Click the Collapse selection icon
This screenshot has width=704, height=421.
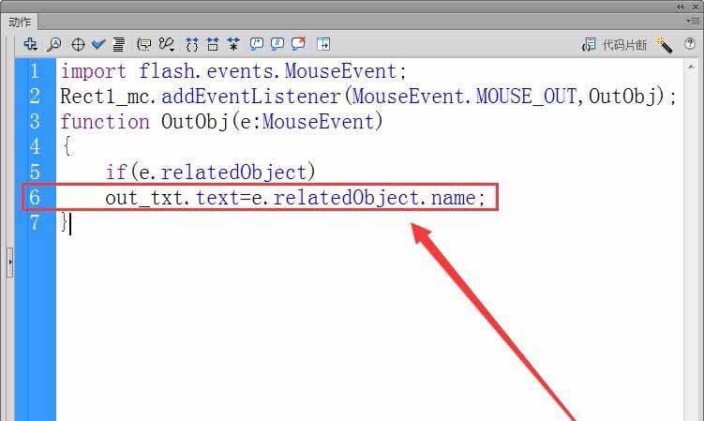click(x=213, y=44)
